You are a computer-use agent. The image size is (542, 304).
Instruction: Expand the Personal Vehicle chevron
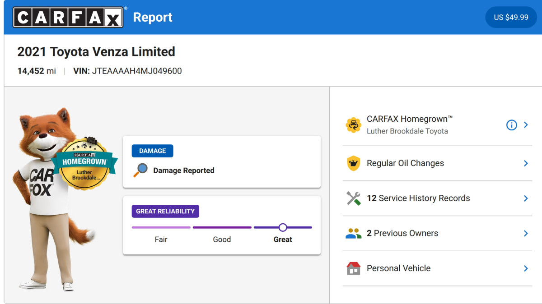(526, 268)
